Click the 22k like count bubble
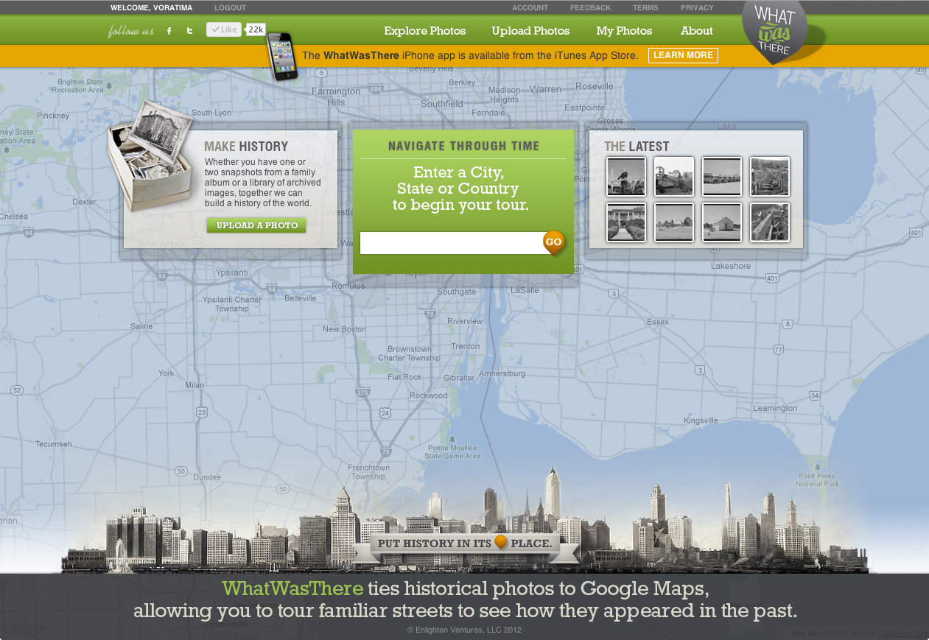 click(256, 29)
